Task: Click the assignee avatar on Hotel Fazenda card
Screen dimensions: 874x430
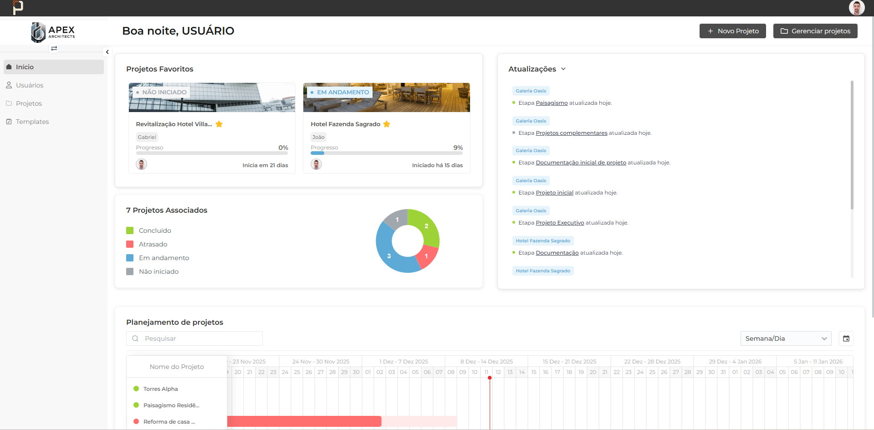Action: (316, 164)
